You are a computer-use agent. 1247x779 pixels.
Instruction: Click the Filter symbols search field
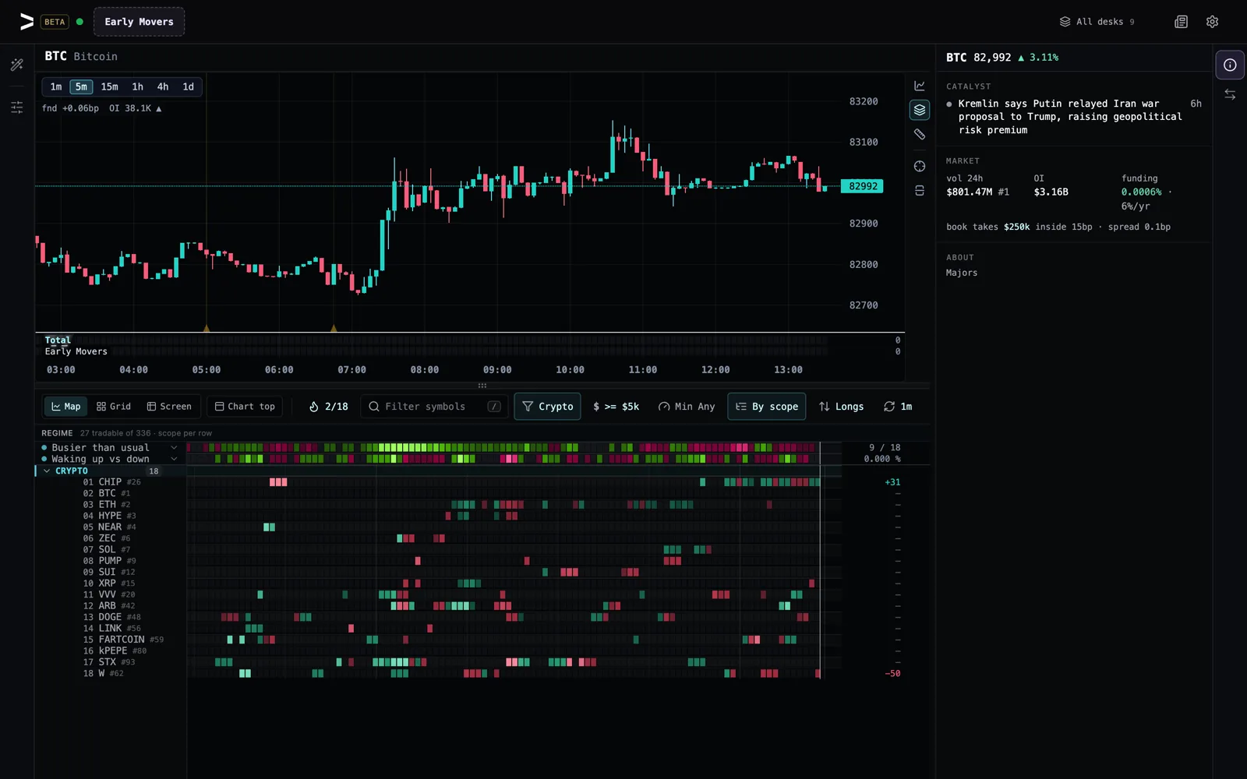click(434, 407)
